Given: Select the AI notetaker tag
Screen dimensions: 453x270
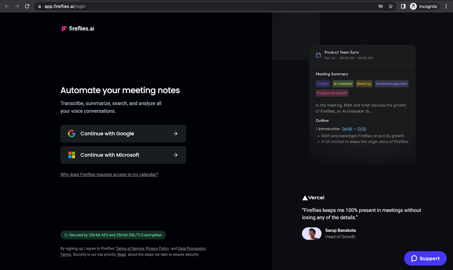Looking at the screenshot, I should [x=343, y=84].
